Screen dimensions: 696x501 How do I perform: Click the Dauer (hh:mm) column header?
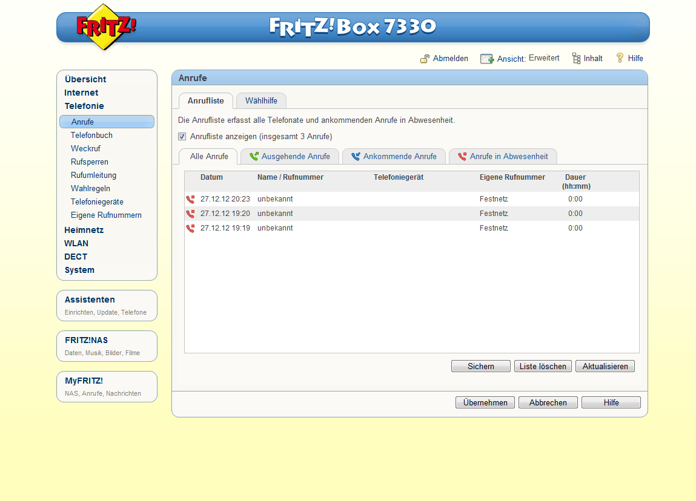[x=575, y=182]
